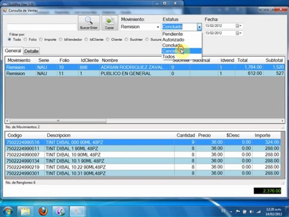Click the Estatus dropdown arrow
The width and height of the screenshot is (289, 217).
click(199, 27)
